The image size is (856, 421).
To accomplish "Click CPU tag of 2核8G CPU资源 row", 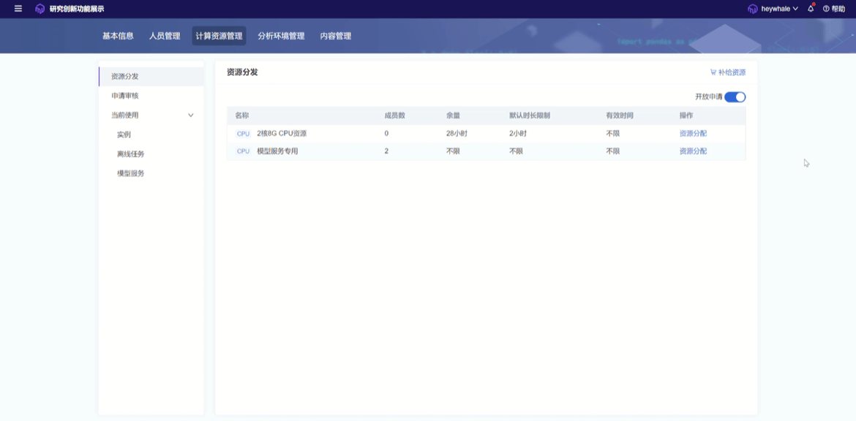I will (x=243, y=134).
